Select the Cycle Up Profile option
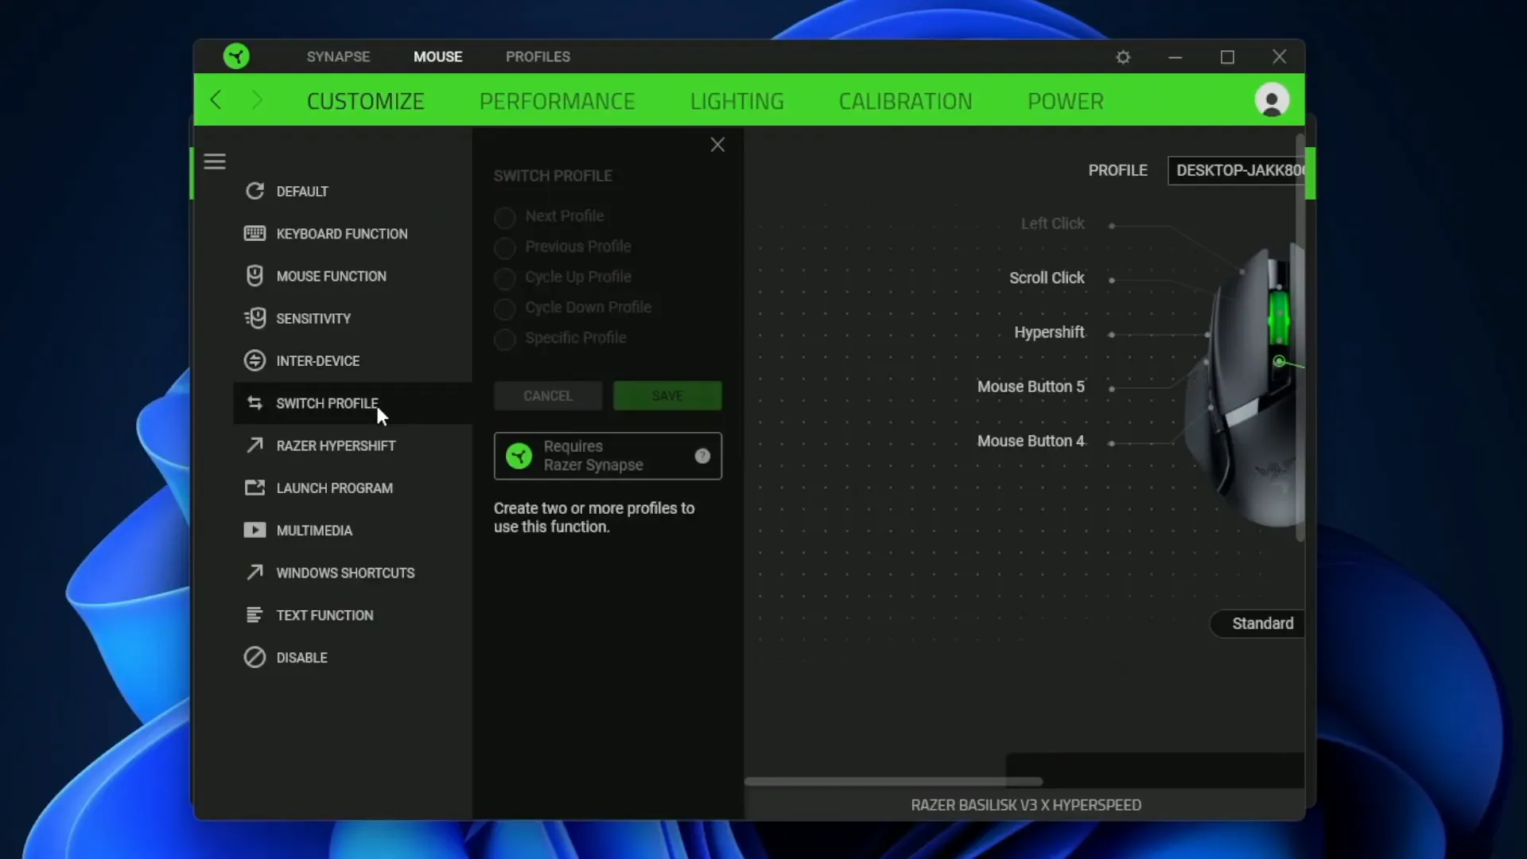This screenshot has width=1527, height=859. 505,278
